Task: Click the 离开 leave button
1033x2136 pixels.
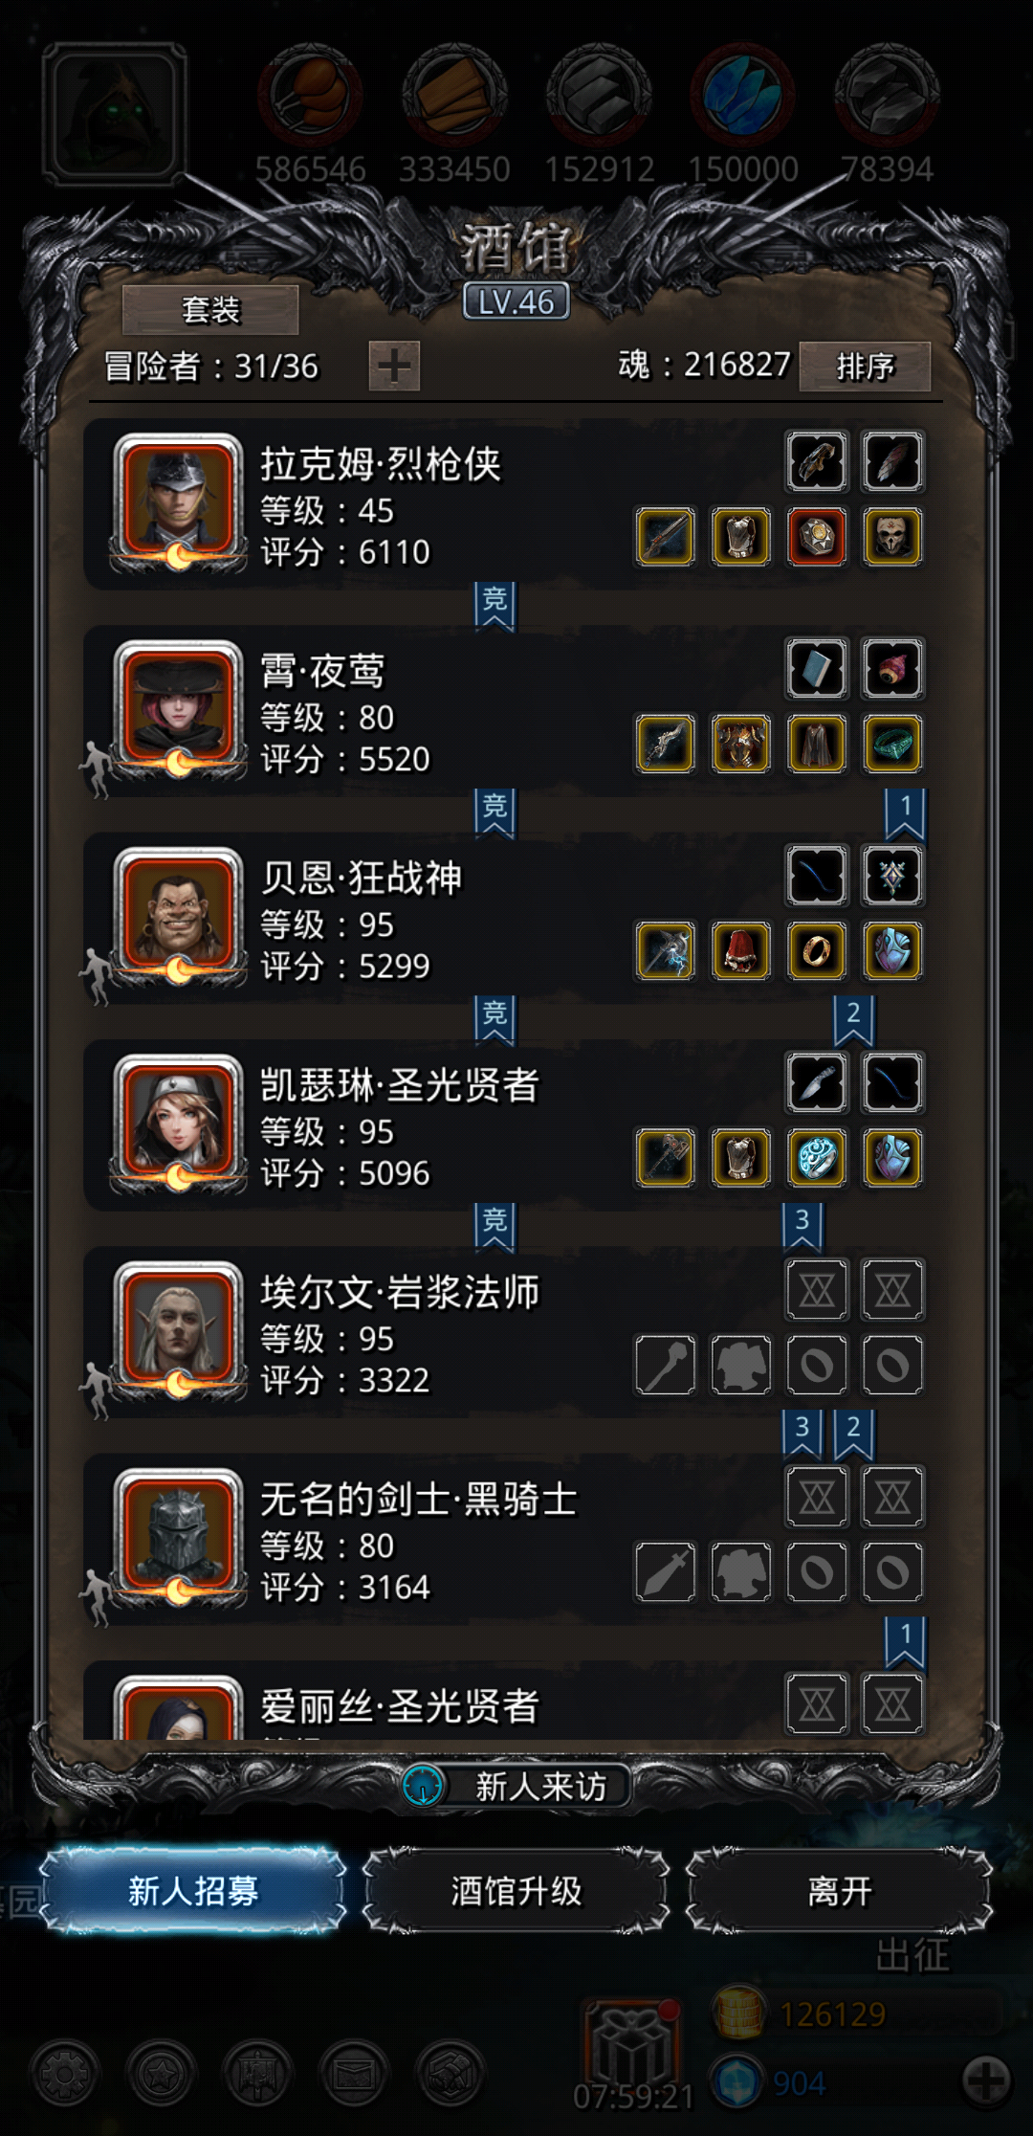Action: coord(840,1891)
